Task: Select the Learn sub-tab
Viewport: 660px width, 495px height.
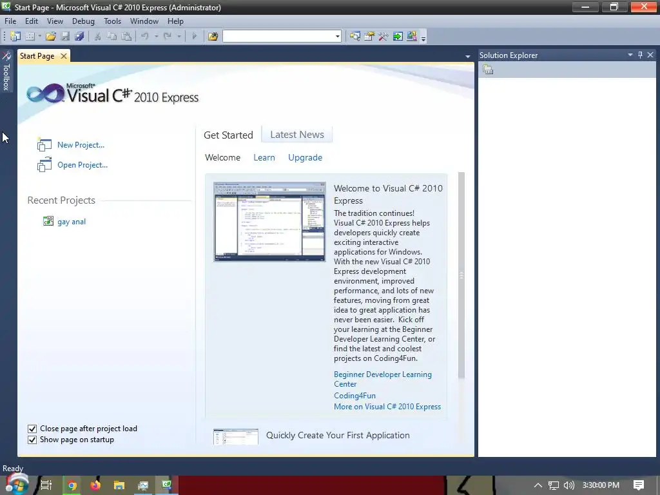Action: click(264, 157)
